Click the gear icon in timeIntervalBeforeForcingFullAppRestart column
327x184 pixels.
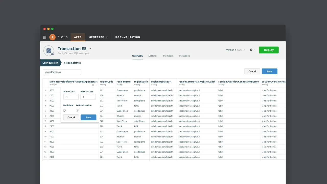(93, 85)
